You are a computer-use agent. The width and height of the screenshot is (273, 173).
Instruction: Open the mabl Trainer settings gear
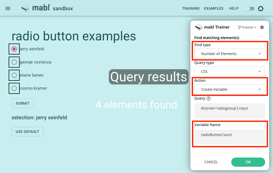(262, 27)
